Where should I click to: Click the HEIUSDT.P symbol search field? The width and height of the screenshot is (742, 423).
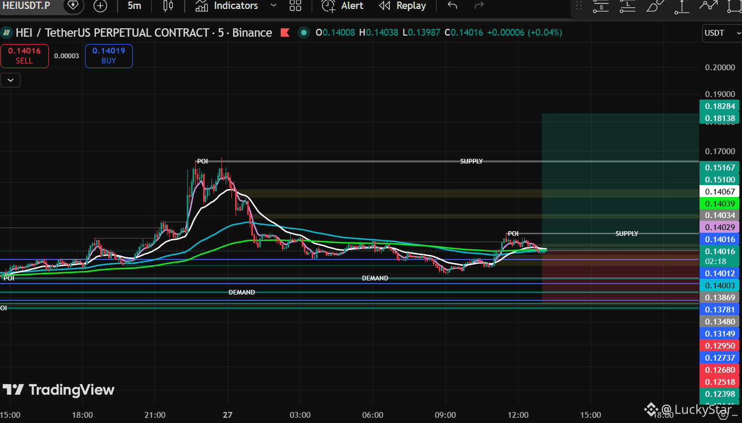(x=26, y=5)
